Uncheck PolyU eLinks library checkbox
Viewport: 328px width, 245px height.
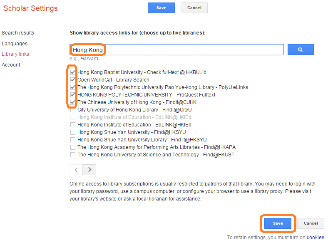(73, 87)
